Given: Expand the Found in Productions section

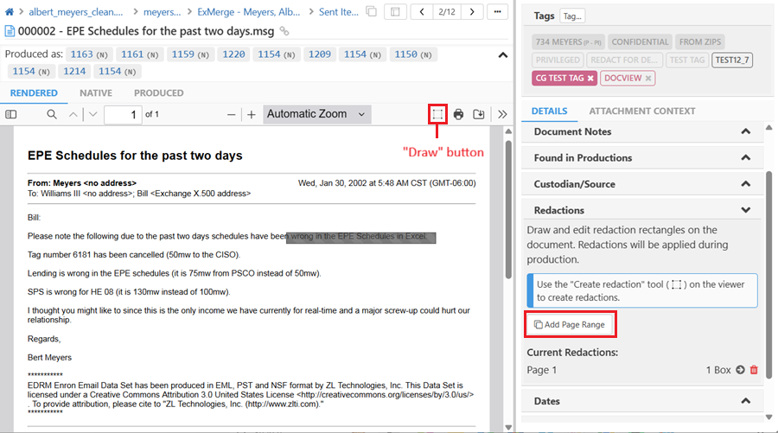Looking at the screenshot, I should (641, 158).
